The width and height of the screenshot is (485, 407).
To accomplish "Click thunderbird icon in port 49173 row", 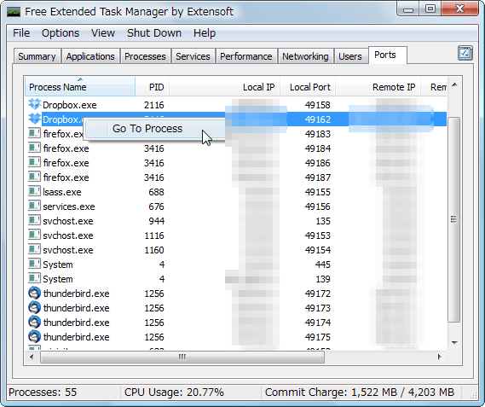I will [x=34, y=307].
